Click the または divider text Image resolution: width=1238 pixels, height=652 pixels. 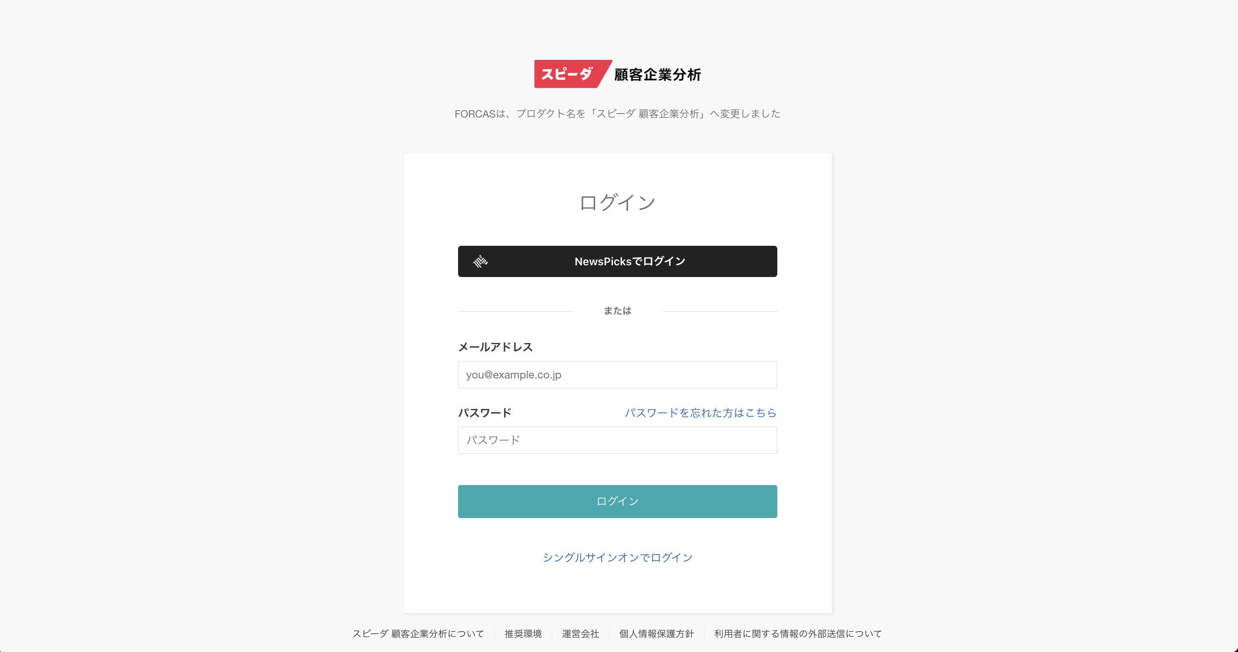pos(617,311)
